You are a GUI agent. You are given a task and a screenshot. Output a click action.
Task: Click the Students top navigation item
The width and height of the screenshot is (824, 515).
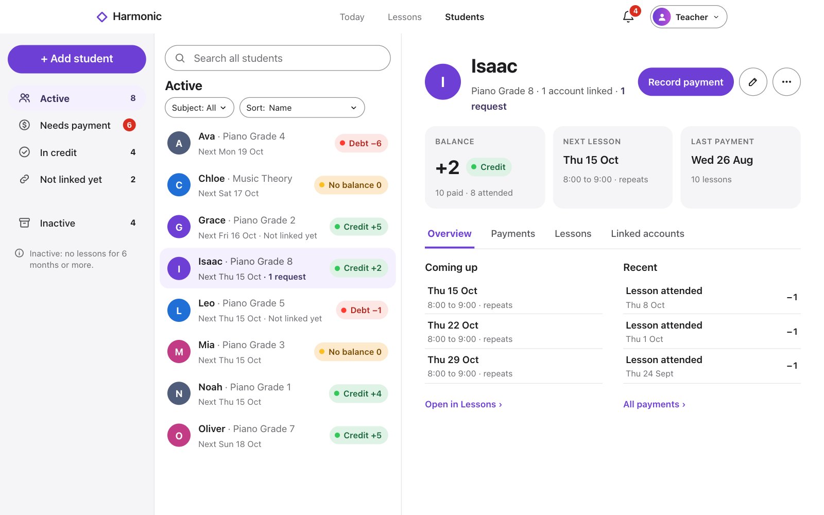coord(465,17)
